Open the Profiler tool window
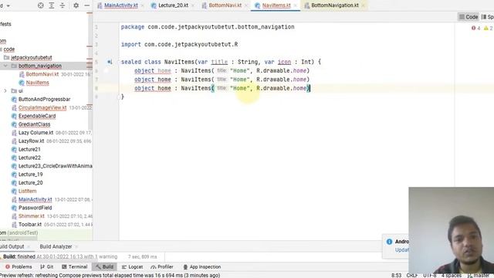The image size is (494, 278). tap(162, 267)
